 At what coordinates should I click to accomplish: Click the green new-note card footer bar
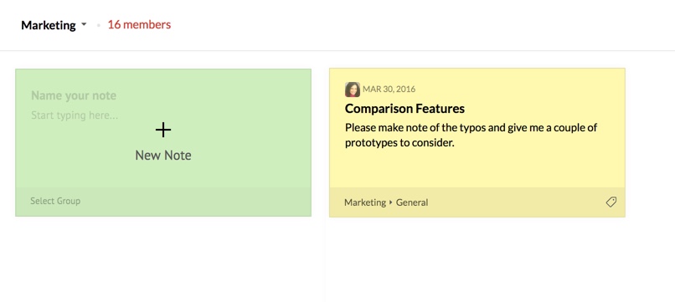[163, 202]
